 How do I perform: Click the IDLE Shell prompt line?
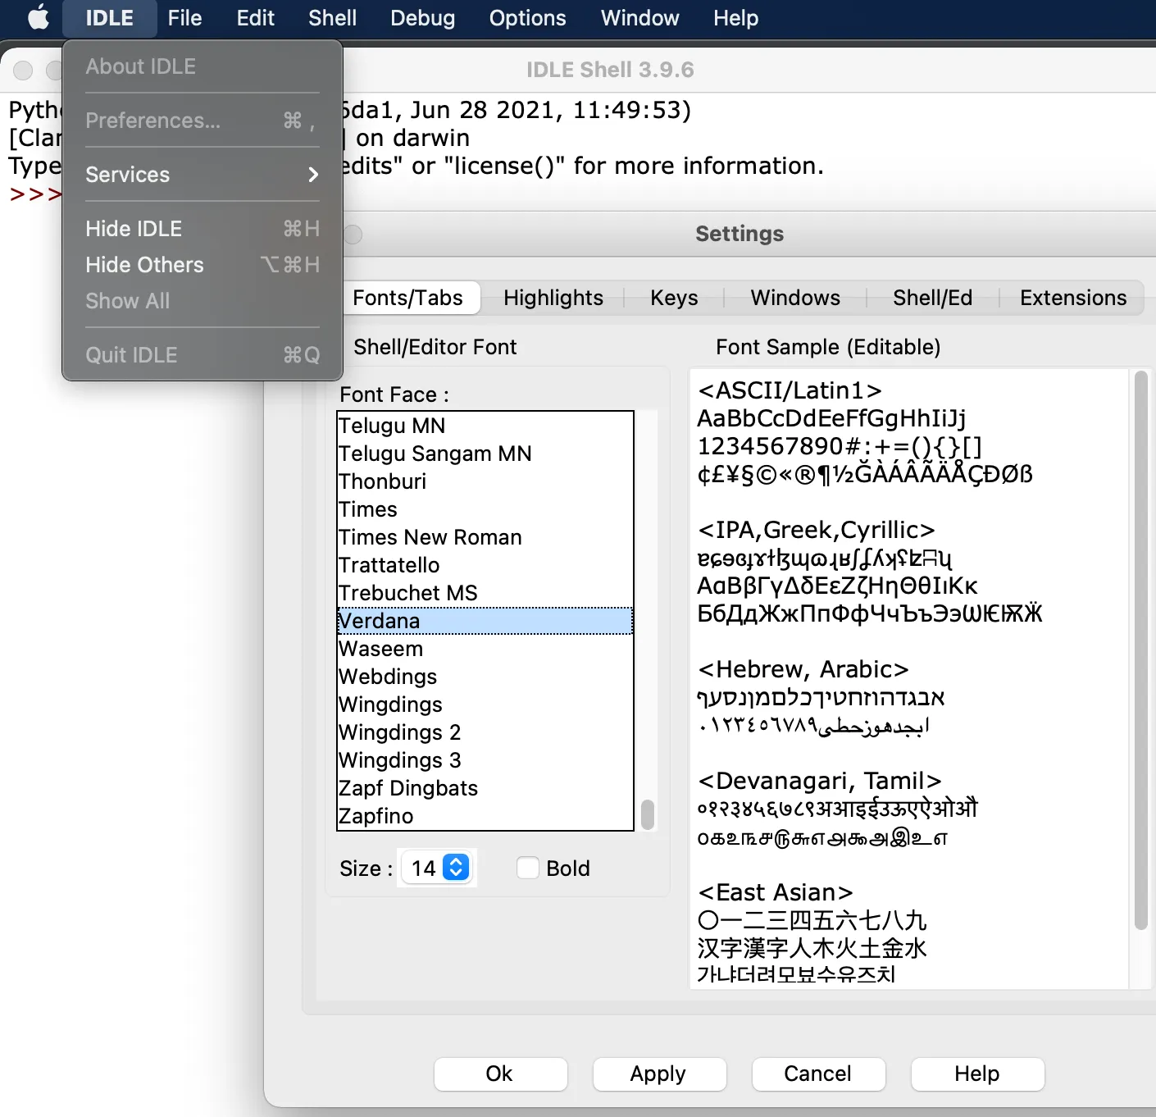[x=34, y=194]
